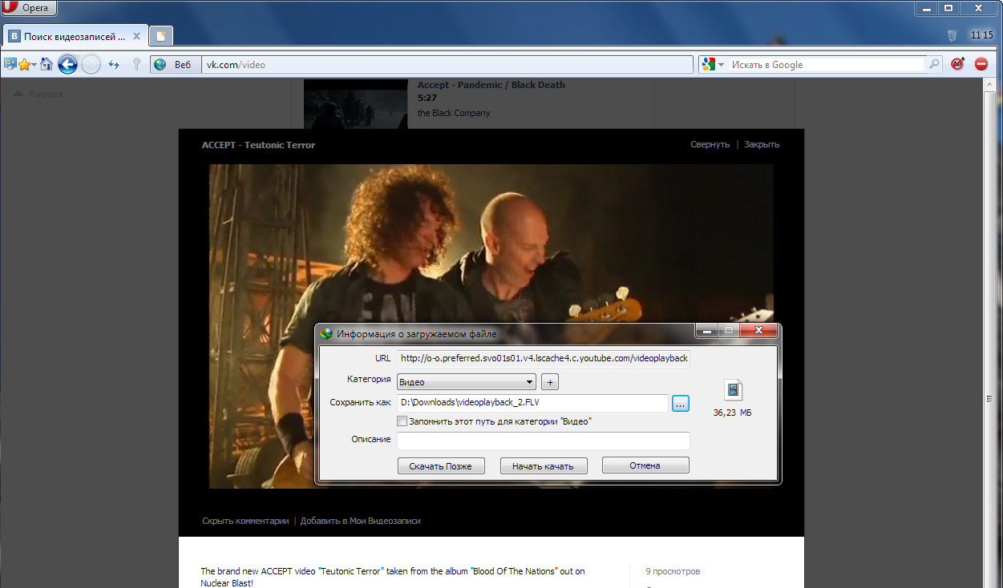
Task: Click the bookmarks star icon
Action: (25, 65)
